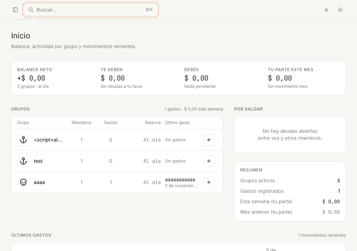Viewport: 357px width, 251px height.
Task: Click the BALANCE NETO card label
Action: 35,69
